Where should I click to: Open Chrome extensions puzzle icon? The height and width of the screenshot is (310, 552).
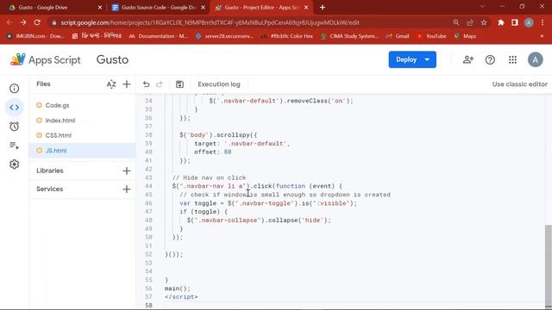pyautogui.click(x=501, y=22)
